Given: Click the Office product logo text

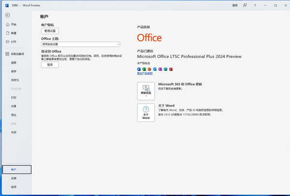Looking at the screenshot, I should point(149,38).
